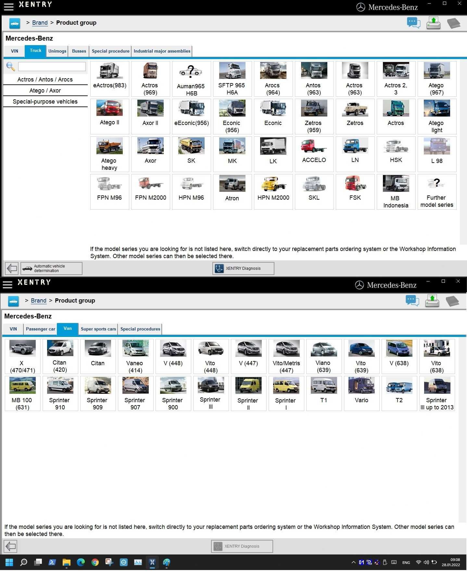Select the Antos (963) tile

314,79
